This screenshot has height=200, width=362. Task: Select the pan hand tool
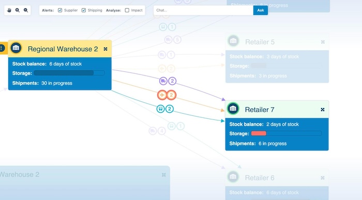pos(9,10)
